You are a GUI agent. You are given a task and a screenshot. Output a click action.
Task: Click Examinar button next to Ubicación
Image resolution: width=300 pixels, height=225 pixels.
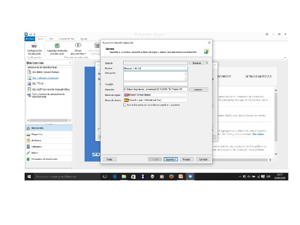coord(199,90)
